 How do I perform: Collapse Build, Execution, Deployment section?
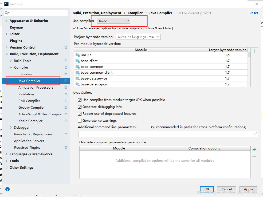point(7,54)
